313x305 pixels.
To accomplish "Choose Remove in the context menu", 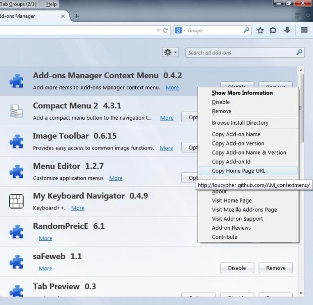I will [x=248, y=111].
